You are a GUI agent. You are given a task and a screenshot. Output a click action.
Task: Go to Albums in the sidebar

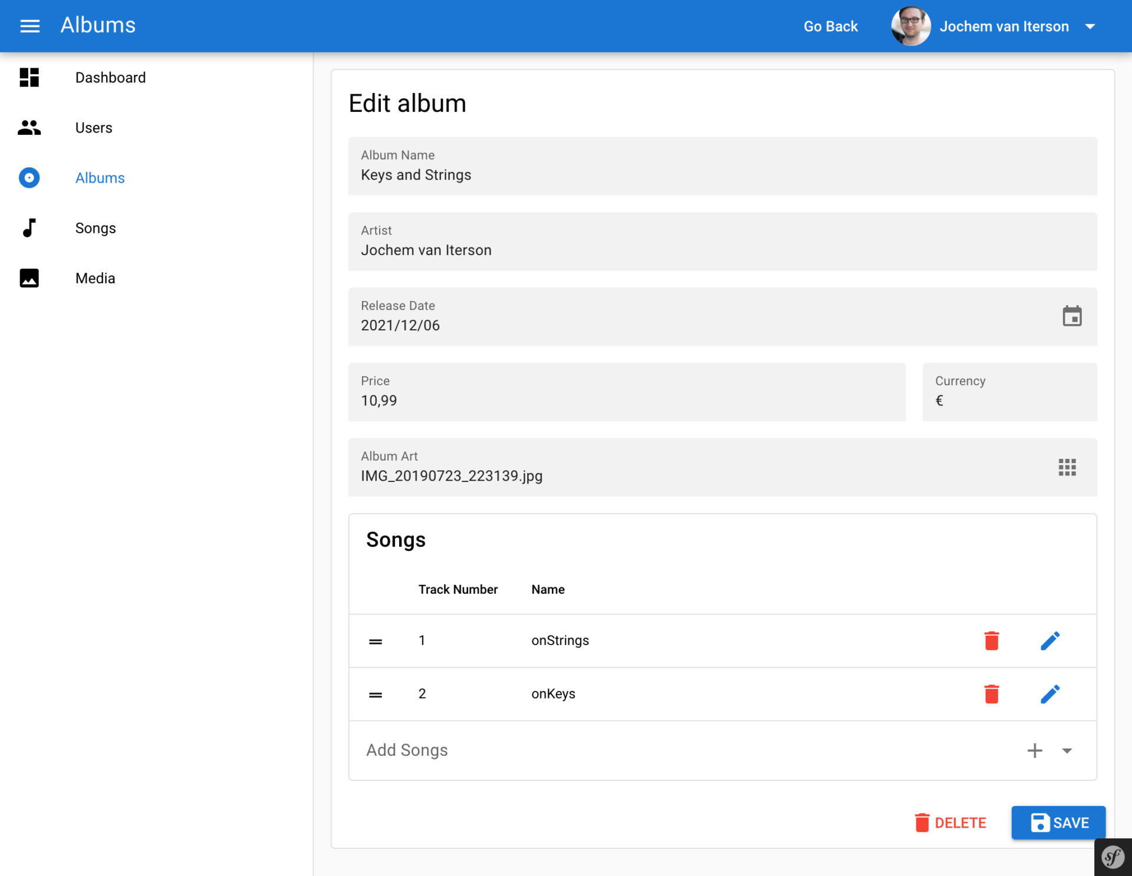[x=100, y=177]
